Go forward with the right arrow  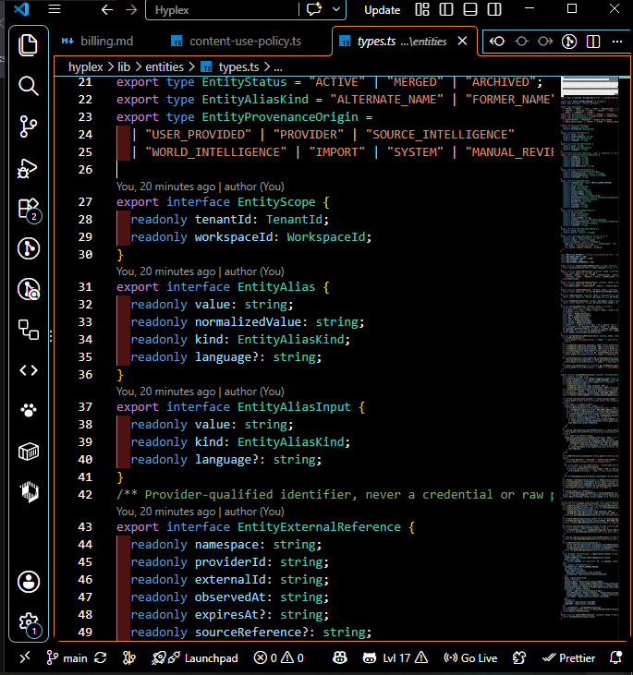[x=131, y=9]
